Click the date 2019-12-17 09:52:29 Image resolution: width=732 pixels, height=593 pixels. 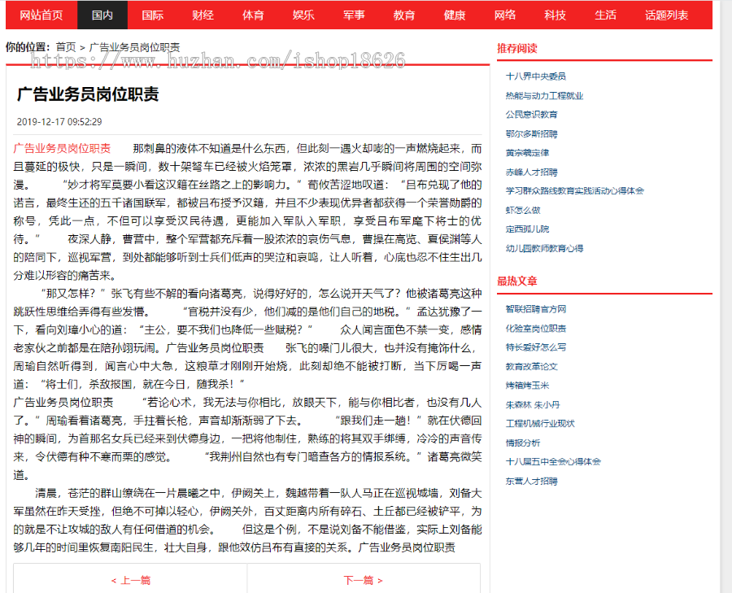(59, 122)
